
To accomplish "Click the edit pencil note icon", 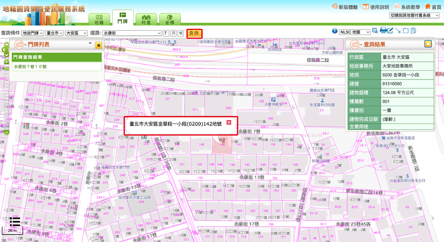I will 390,31.
